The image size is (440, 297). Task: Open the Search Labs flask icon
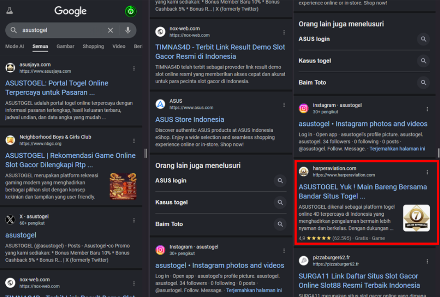click(x=9, y=11)
